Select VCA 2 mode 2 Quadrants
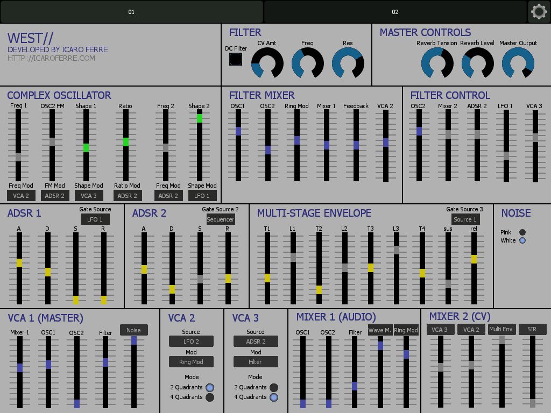 (210, 387)
